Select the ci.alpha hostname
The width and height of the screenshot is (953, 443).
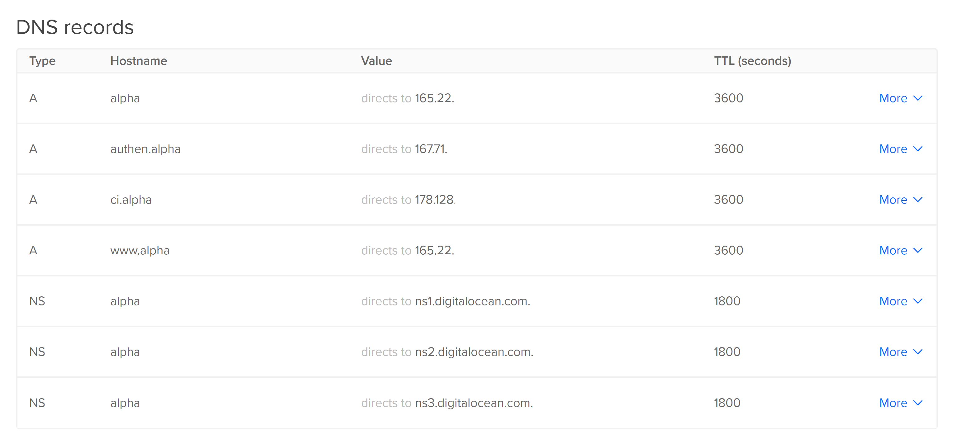click(x=131, y=200)
